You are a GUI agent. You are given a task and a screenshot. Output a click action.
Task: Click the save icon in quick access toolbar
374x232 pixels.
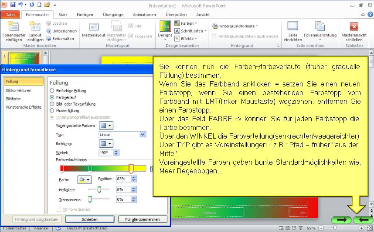tap(13, 5)
